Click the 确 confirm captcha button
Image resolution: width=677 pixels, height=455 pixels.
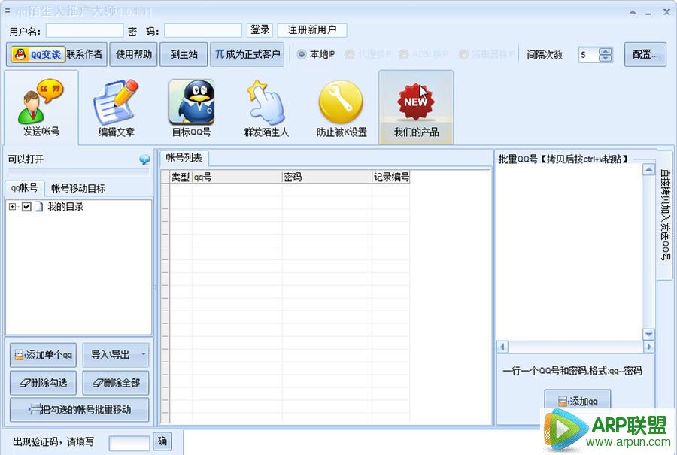(x=162, y=441)
